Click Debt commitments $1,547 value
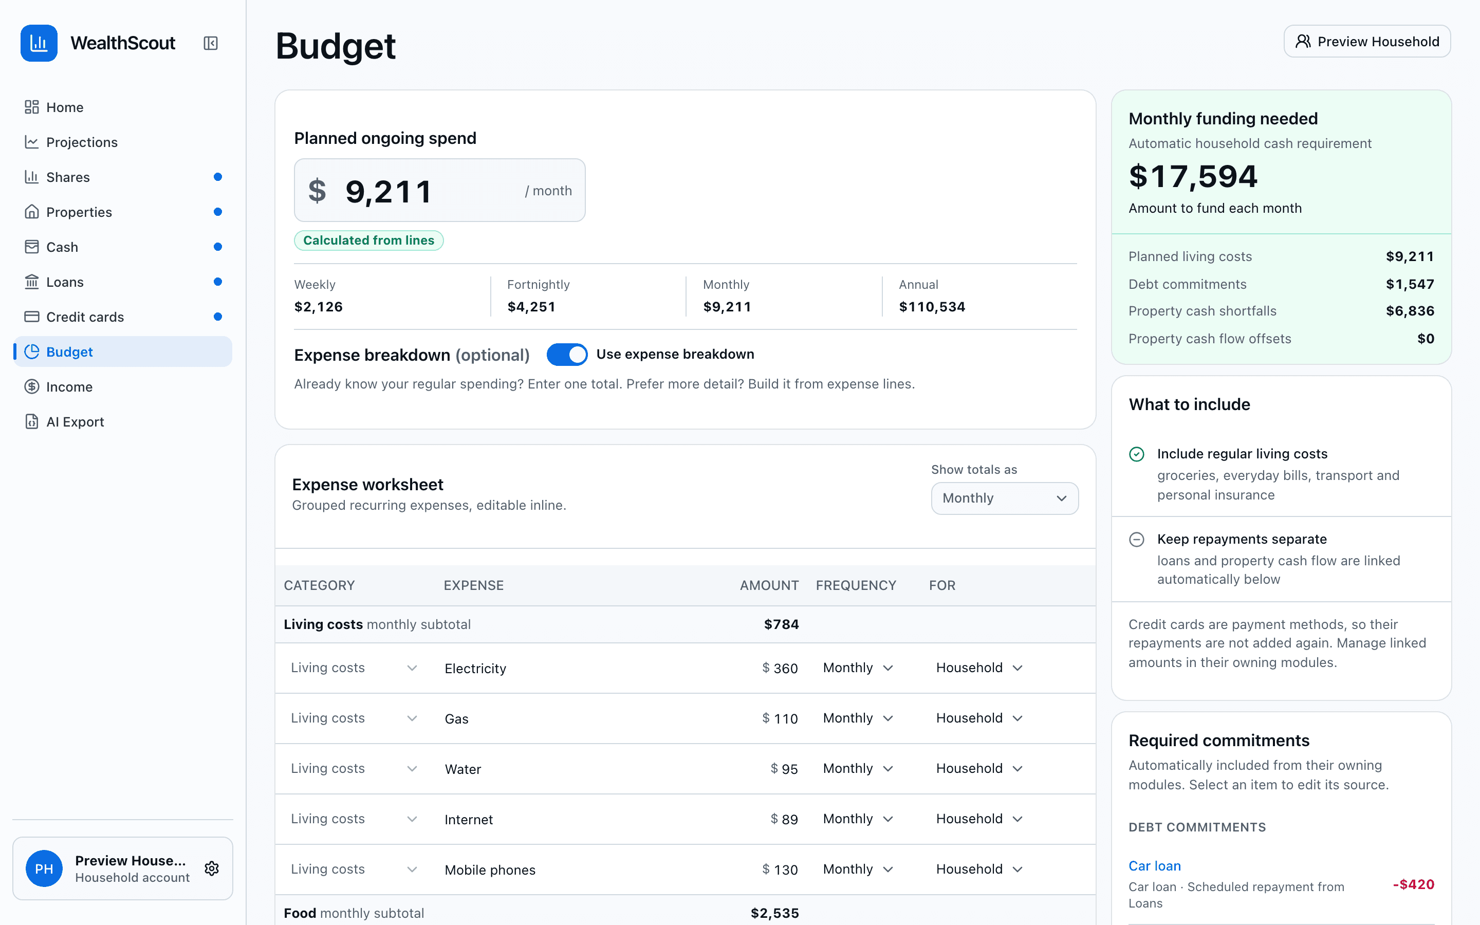 [x=1410, y=284]
